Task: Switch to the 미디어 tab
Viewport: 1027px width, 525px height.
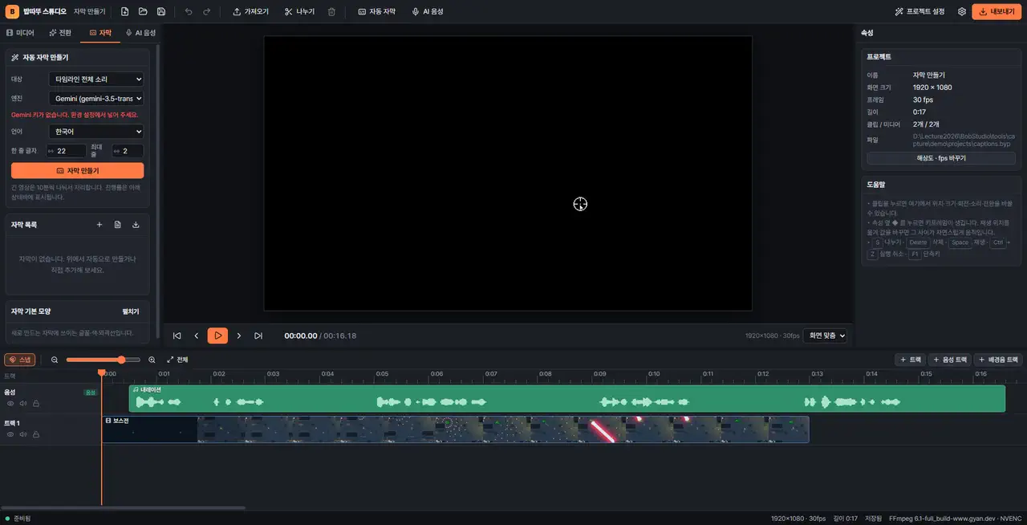Action: pyautogui.click(x=20, y=33)
